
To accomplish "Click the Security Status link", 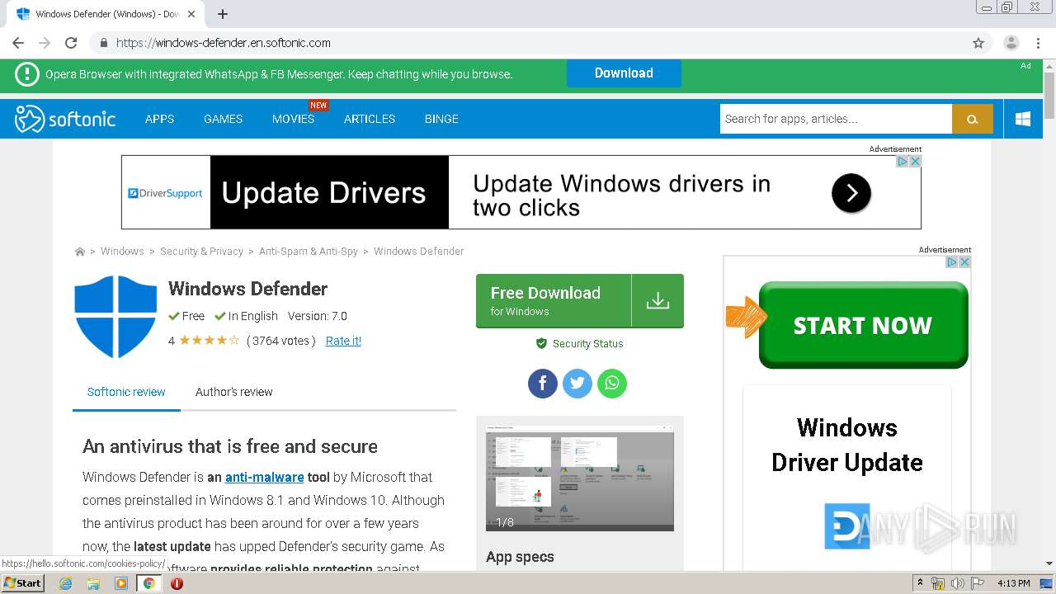I will pos(587,344).
